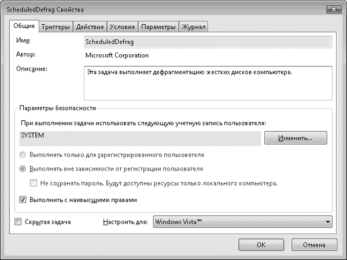
Task: Enable the 'Не сохранять пароль' checkbox
Action: click(34, 183)
